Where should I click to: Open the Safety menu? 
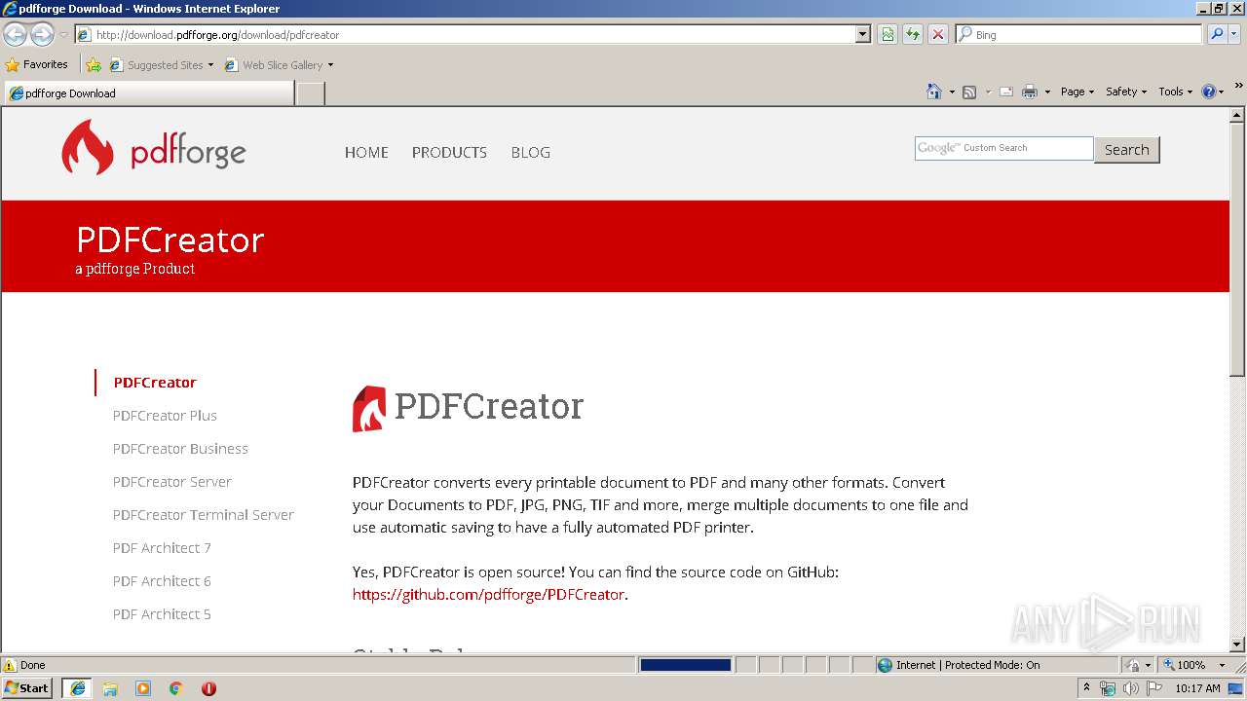tap(1126, 92)
